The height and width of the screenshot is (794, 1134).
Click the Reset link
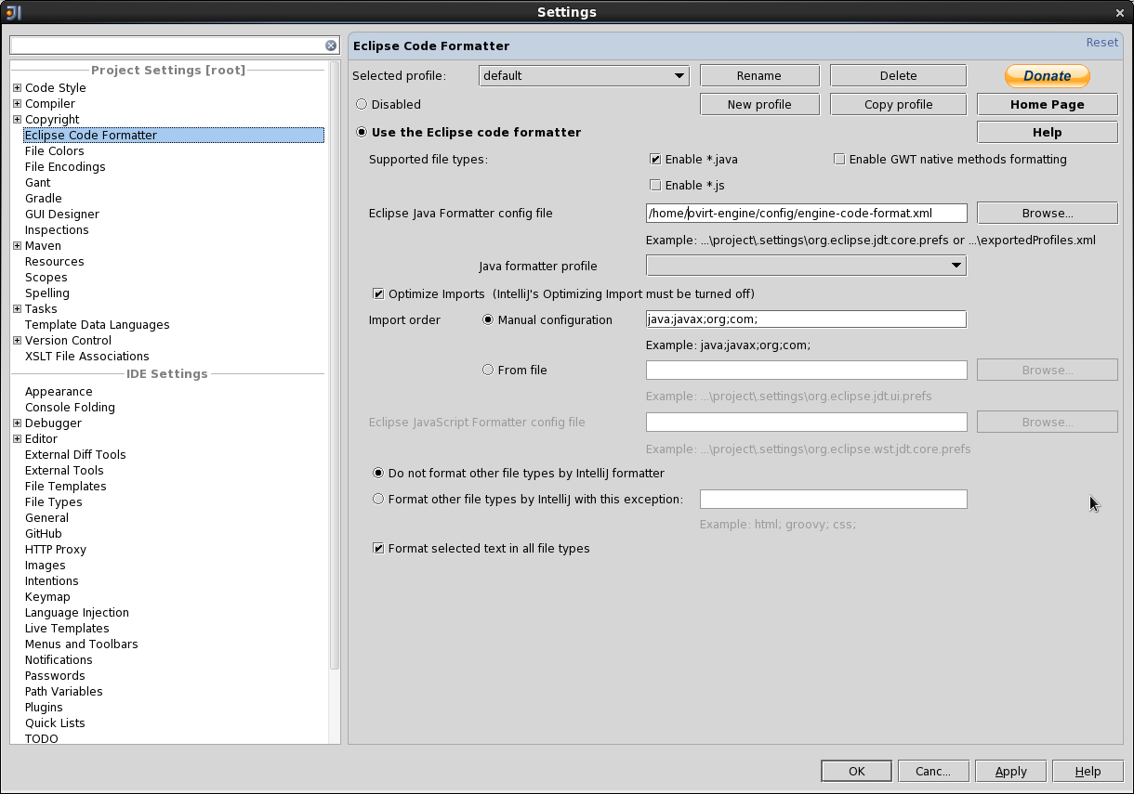[1101, 43]
